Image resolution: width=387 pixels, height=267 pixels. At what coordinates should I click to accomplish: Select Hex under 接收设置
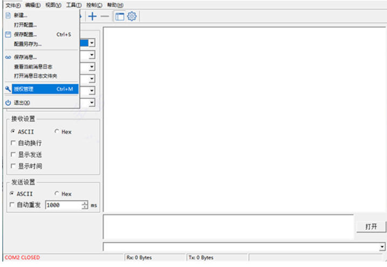coord(57,132)
